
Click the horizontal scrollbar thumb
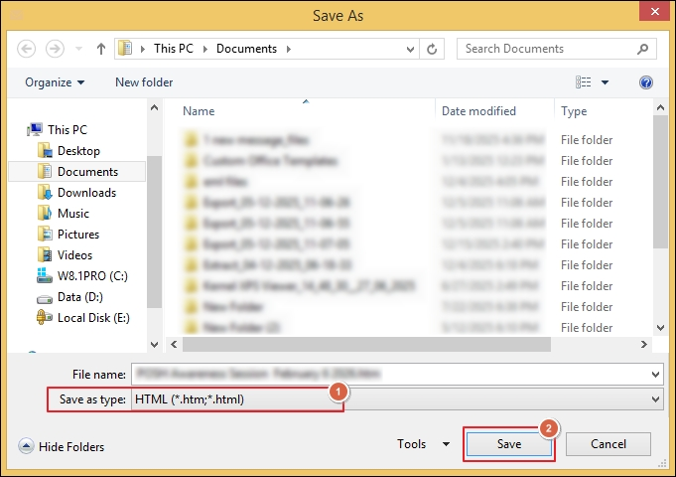pos(366,345)
